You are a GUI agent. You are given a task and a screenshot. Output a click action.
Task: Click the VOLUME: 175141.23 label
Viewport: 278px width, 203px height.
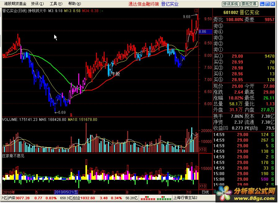[x=20, y=120]
